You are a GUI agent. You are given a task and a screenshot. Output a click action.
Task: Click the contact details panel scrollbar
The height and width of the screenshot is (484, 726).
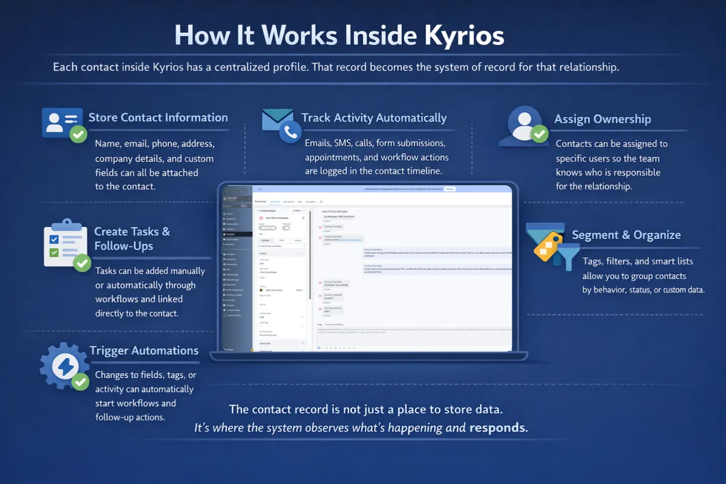tap(310, 254)
